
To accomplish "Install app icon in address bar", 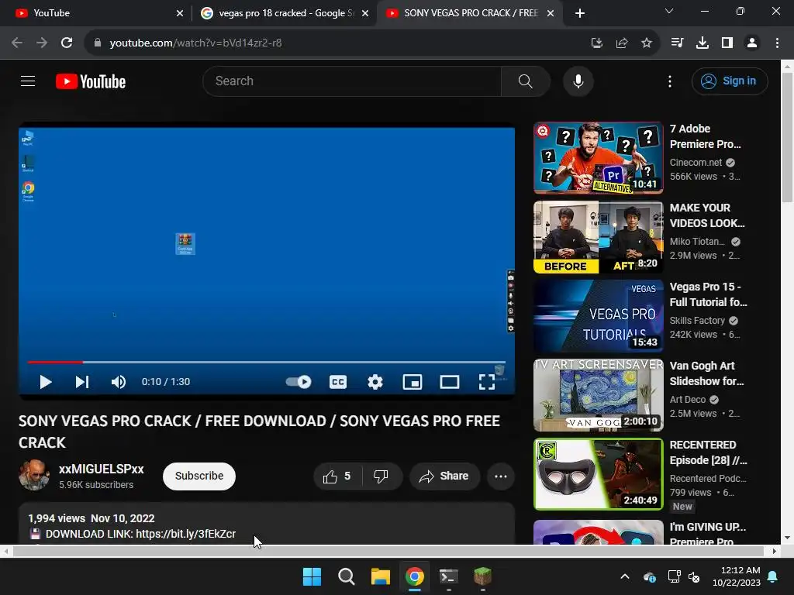I will tap(596, 43).
